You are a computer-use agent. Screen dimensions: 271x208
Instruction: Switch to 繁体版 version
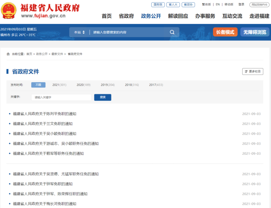pos(207,5)
